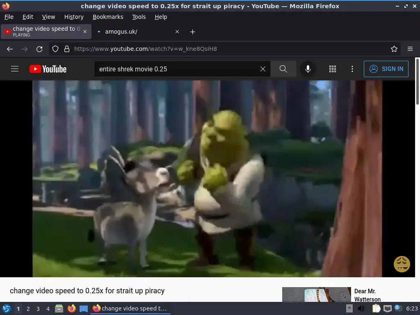Click the YouTube search magnifier button
The height and width of the screenshot is (315, 420).
[283, 69]
